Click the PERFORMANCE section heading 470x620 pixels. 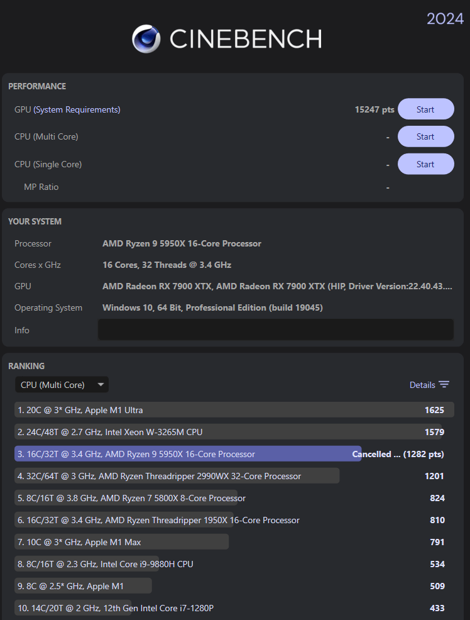37,86
